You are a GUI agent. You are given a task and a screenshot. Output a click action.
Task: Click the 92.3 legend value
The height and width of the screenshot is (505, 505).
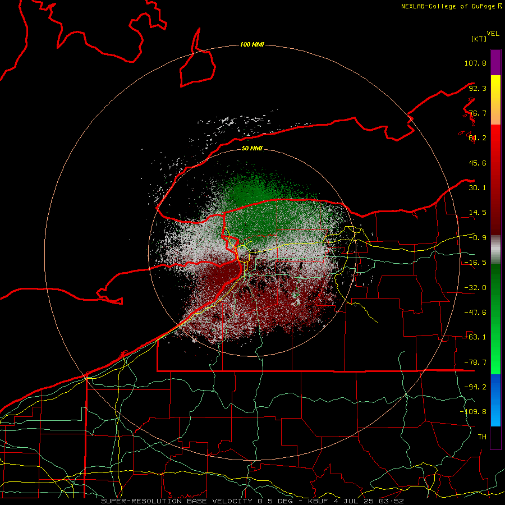pos(478,88)
